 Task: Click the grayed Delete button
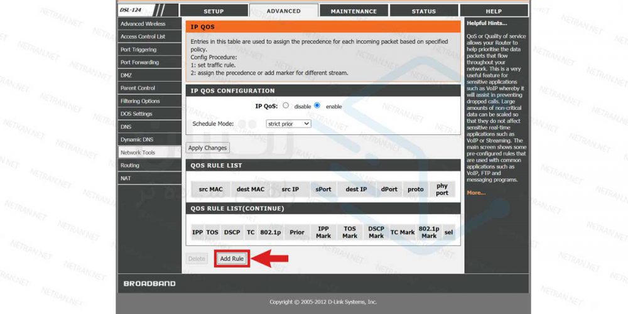197,259
